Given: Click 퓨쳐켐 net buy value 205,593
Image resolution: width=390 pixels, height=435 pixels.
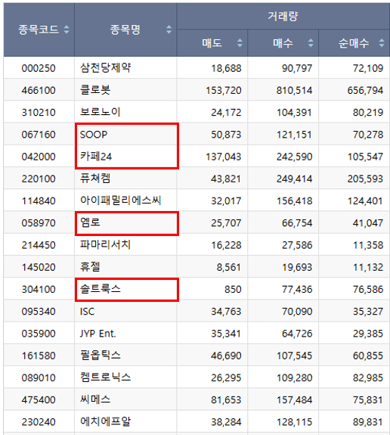Looking at the screenshot, I should point(365,179).
